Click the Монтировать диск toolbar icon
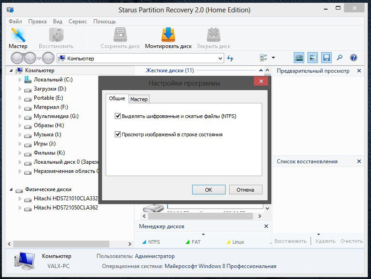Image resolution: width=371 pixels, height=279 pixels. tap(168, 36)
